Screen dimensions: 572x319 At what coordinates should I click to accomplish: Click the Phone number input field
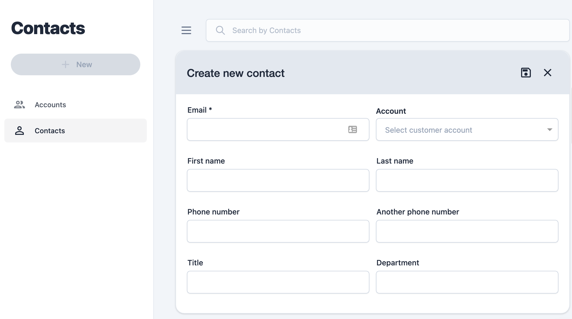(x=278, y=231)
